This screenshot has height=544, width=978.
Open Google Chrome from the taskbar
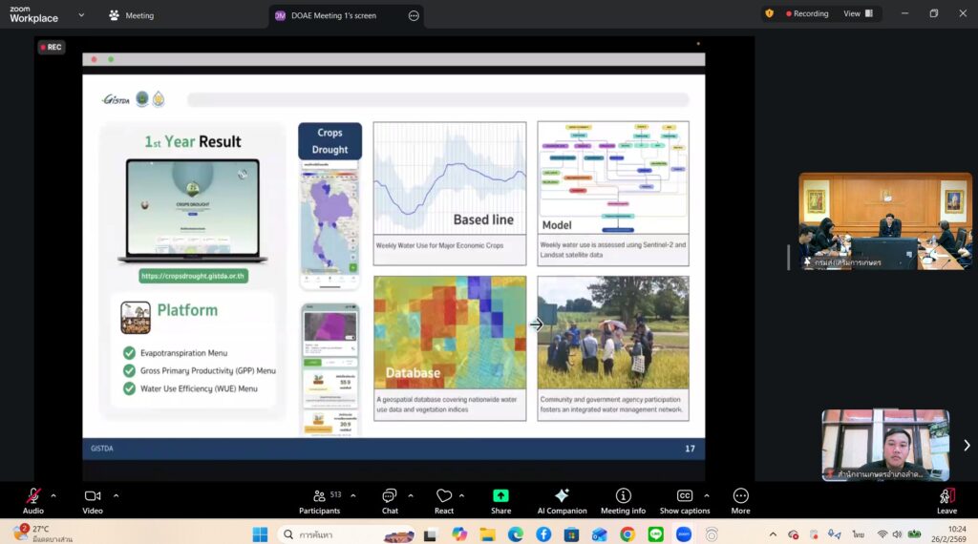click(x=627, y=534)
